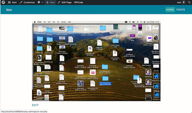Screen dimensions: 192x113
Task: Select the pink THANK YOU screenshot thumbnail
Action: tap(93, 72)
